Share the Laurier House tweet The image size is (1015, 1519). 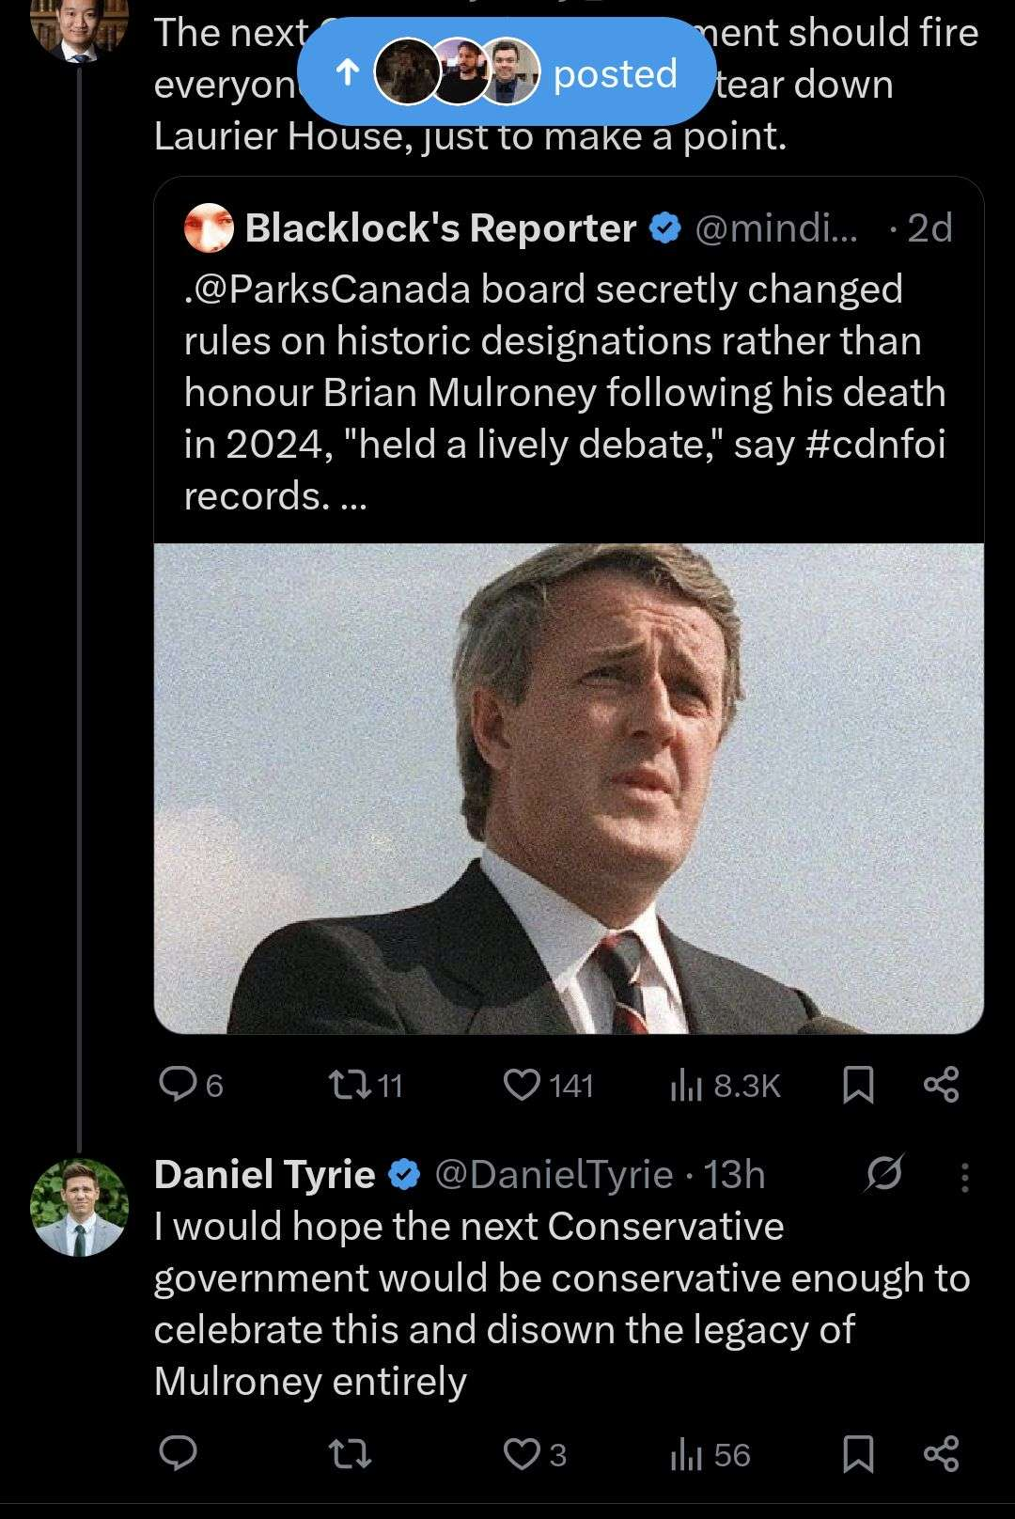tap(941, 1085)
